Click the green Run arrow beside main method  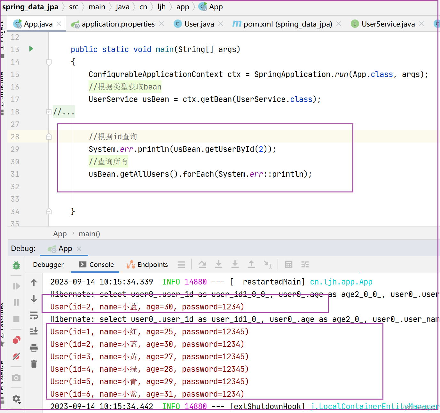[31, 49]
